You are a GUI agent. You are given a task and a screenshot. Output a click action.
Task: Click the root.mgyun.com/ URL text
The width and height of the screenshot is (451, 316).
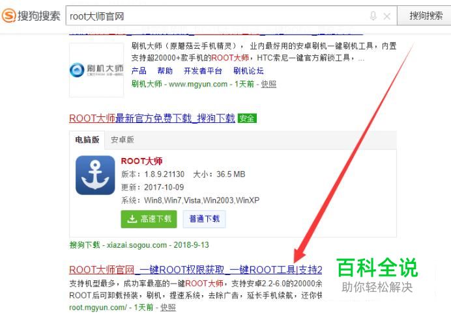coord(98,308)
